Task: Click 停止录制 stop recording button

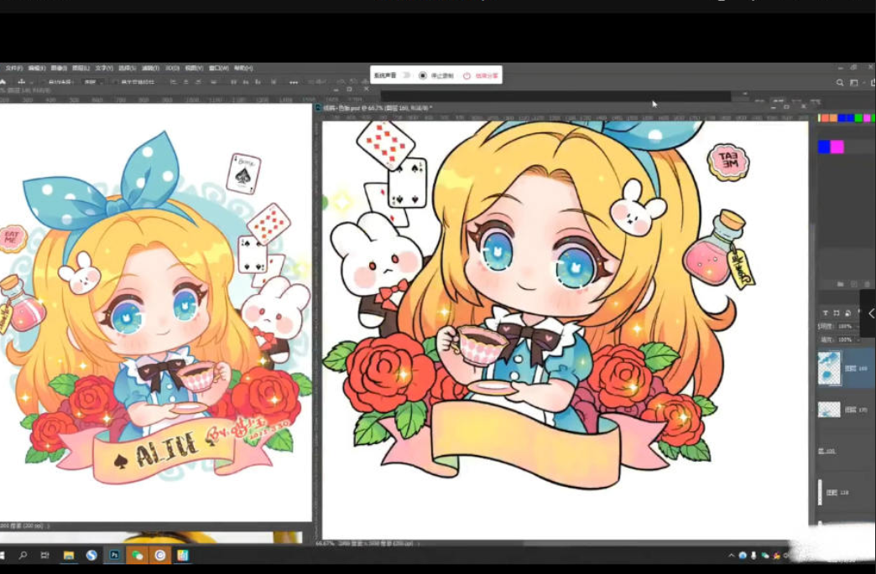Action: pos(436,75)
